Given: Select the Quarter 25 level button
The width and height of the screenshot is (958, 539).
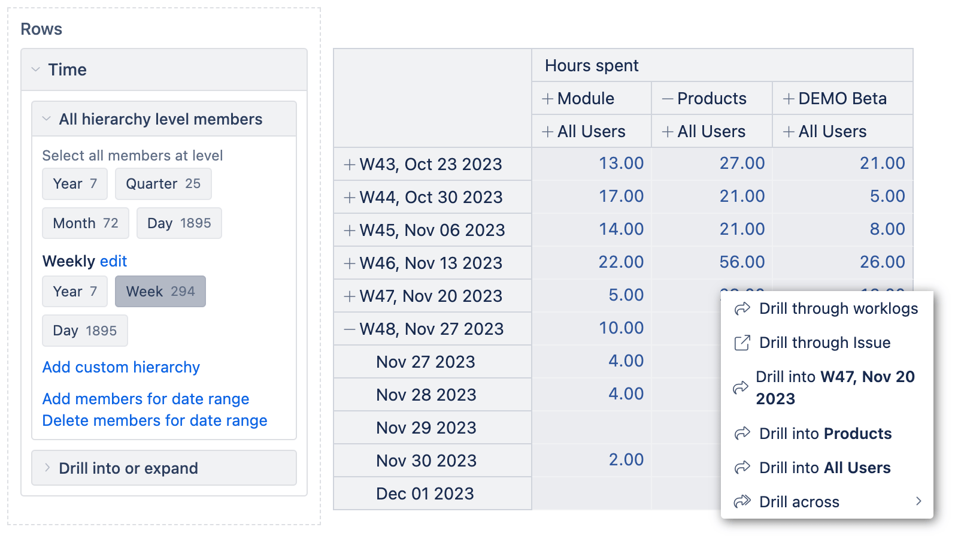Looking at the screenshot, I should (163, 184).
